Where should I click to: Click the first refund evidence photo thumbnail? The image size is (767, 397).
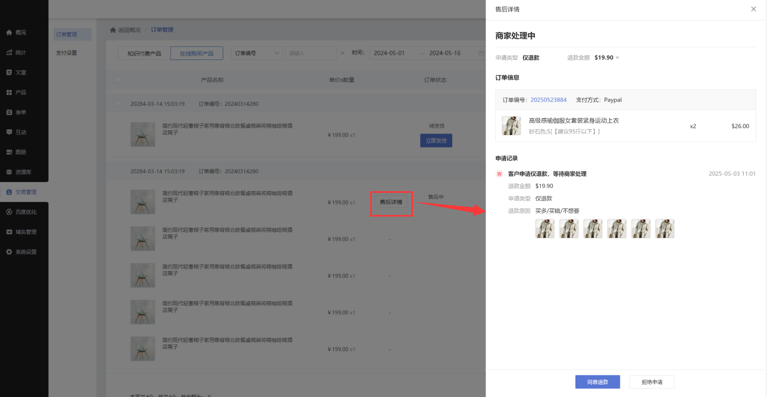[x=545, y=228]
